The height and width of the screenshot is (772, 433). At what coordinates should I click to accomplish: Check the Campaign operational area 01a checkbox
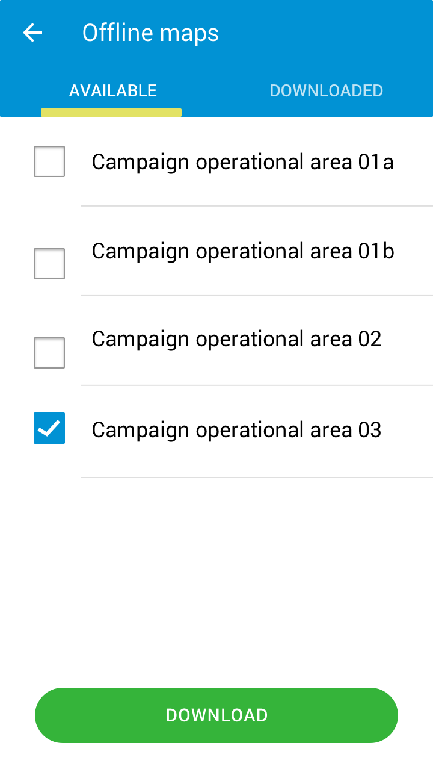tap(49, 161)
